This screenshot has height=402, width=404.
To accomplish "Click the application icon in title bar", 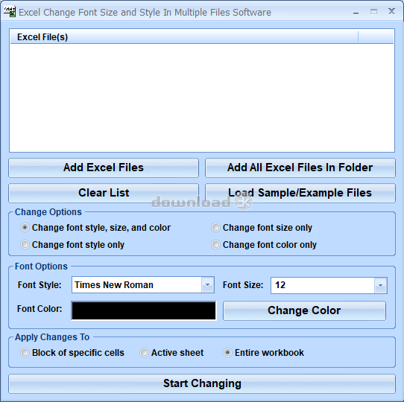I will click(10, 12).
